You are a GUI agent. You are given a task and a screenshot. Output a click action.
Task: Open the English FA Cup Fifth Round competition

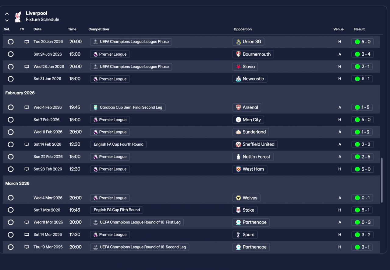[116, 210]
